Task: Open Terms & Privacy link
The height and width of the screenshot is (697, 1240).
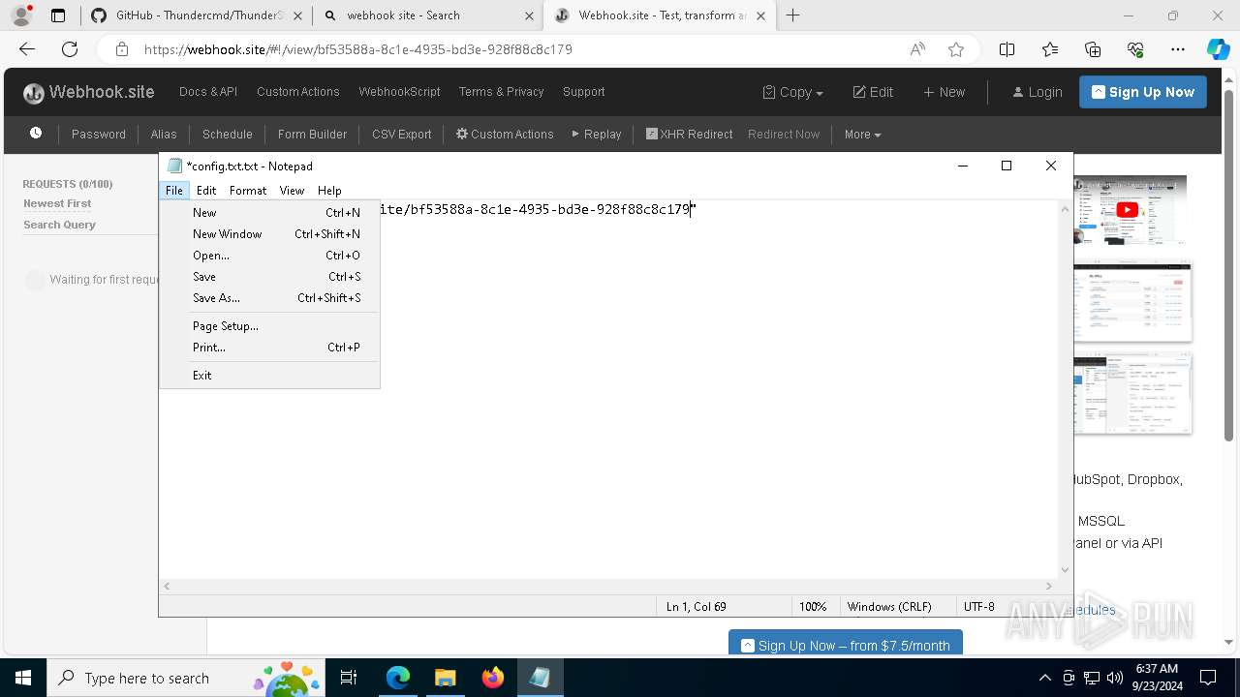Action: [501, 92]
